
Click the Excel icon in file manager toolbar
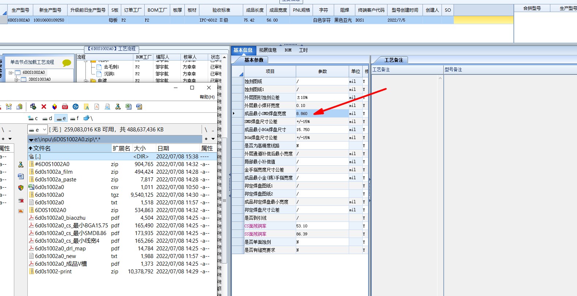129,107
